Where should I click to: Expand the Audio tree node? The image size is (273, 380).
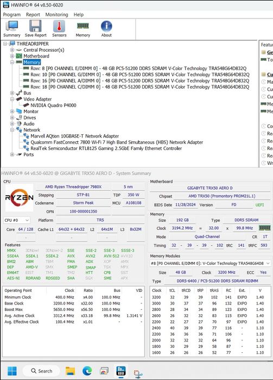click(12, 123)
